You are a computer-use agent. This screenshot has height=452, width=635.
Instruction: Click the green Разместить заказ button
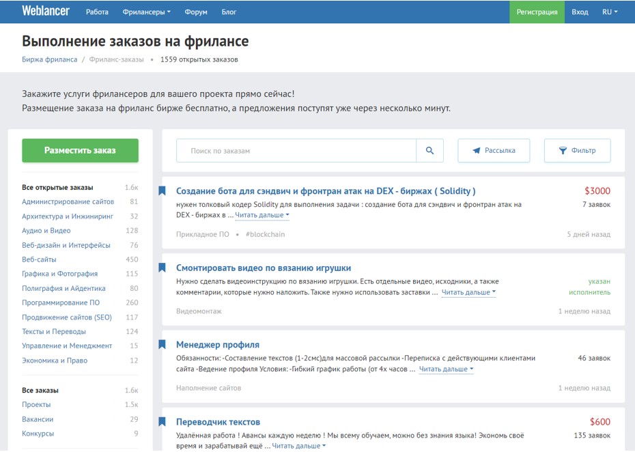80,151
